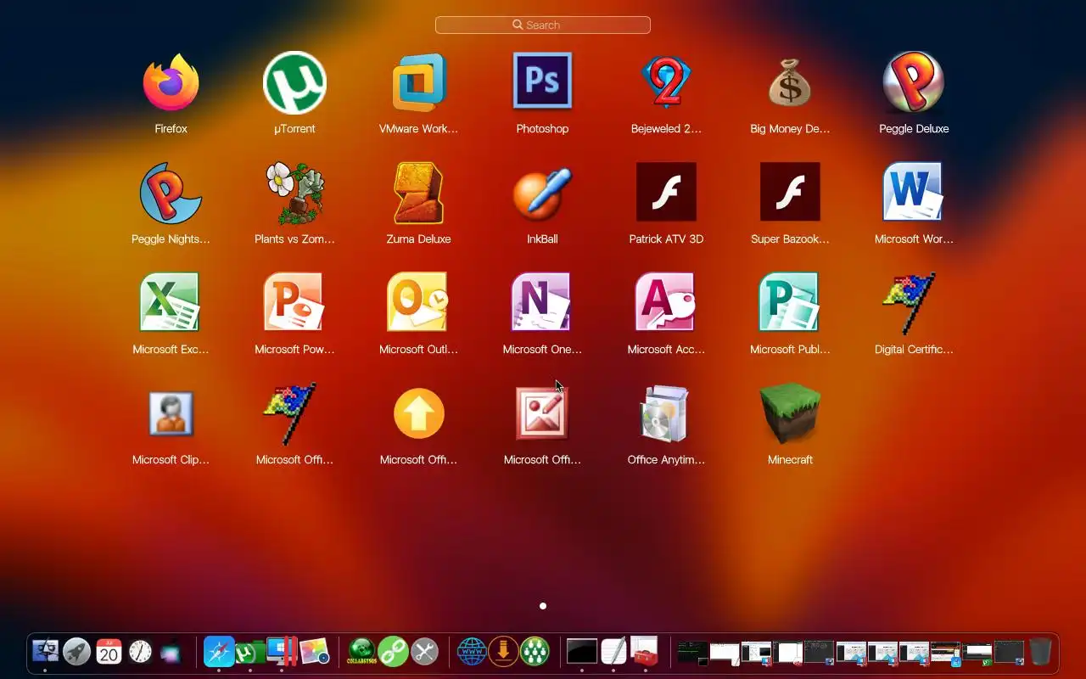Screen dimensions: 1086x679
Task: Open Patrick ATV 3D Flash game
Action: click(x=666, y=192)
